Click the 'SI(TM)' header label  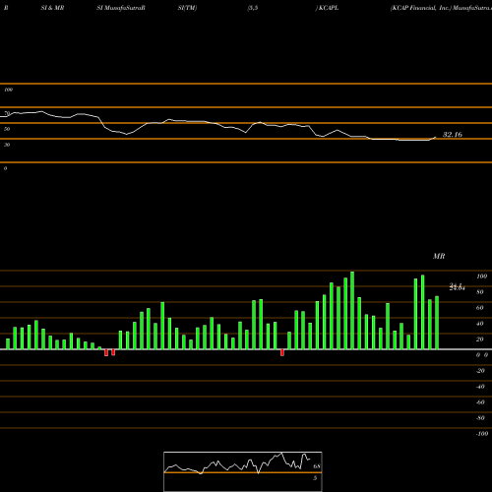click(187, 8)
